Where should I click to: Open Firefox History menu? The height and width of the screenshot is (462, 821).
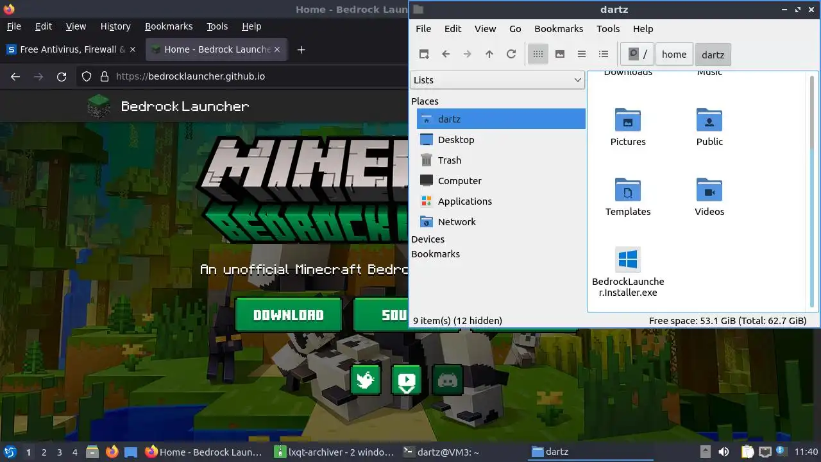click(115, 26)
